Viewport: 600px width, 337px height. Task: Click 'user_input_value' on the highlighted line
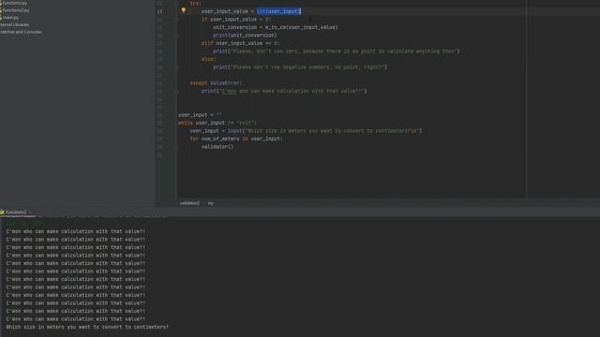point(225,11)
